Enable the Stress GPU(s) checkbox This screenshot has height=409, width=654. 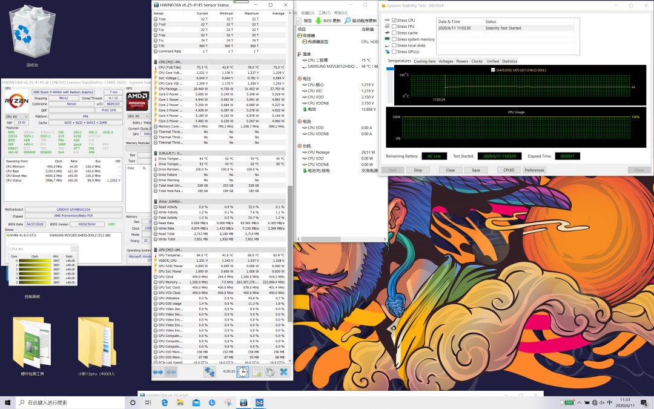394,52
